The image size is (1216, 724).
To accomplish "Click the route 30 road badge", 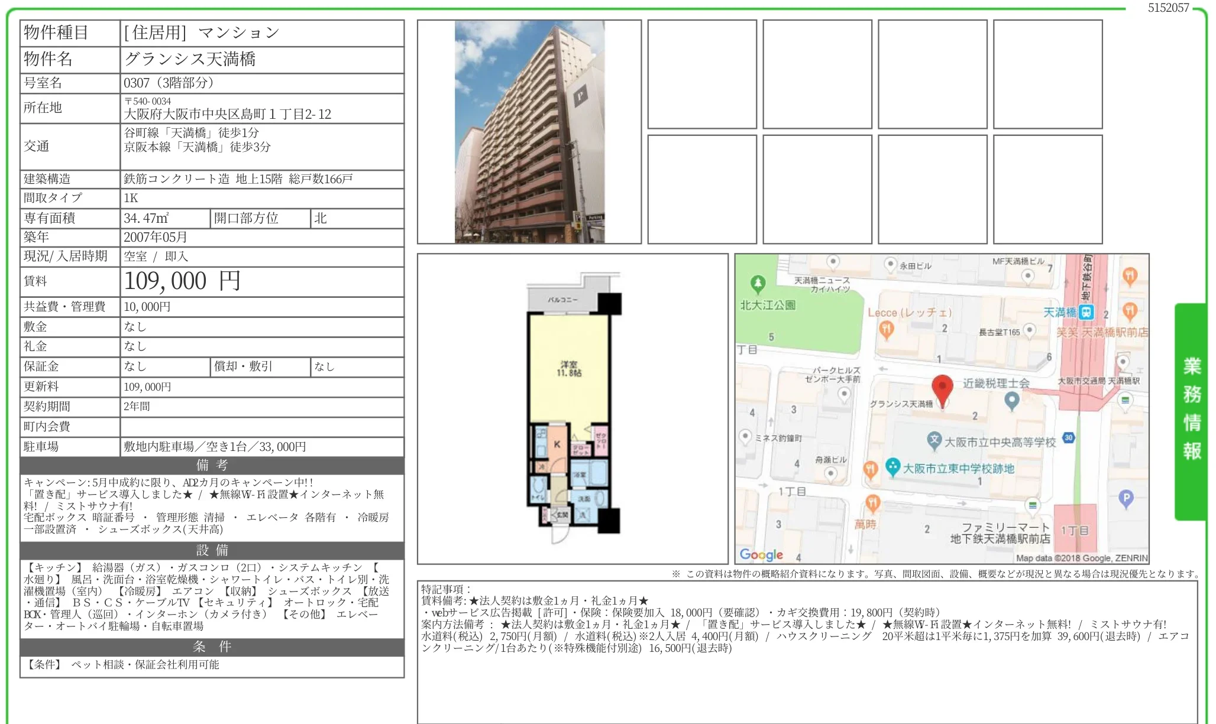I will coord(1068,438).
